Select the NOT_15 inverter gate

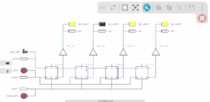(63, 52)
